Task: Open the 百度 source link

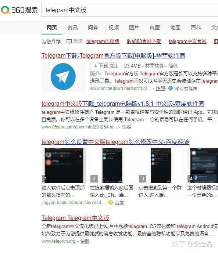Action: (x=119, y=203)
